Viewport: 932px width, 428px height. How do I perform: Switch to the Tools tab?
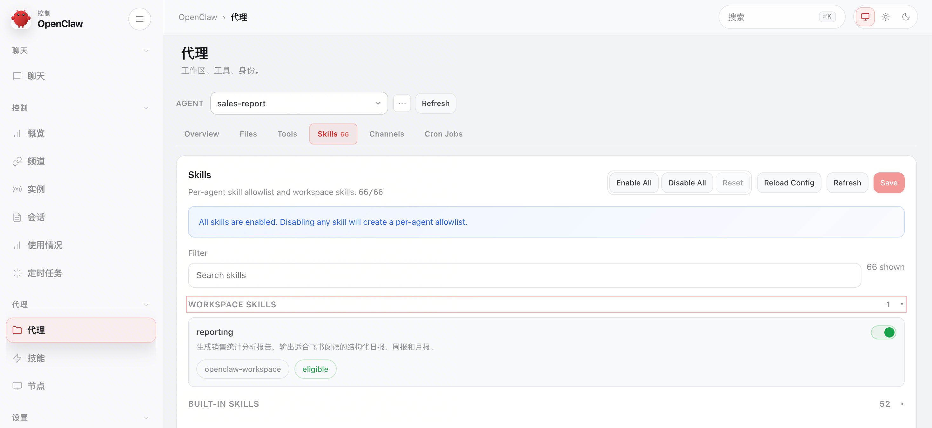pyautogui.click(x=287, y=134)
